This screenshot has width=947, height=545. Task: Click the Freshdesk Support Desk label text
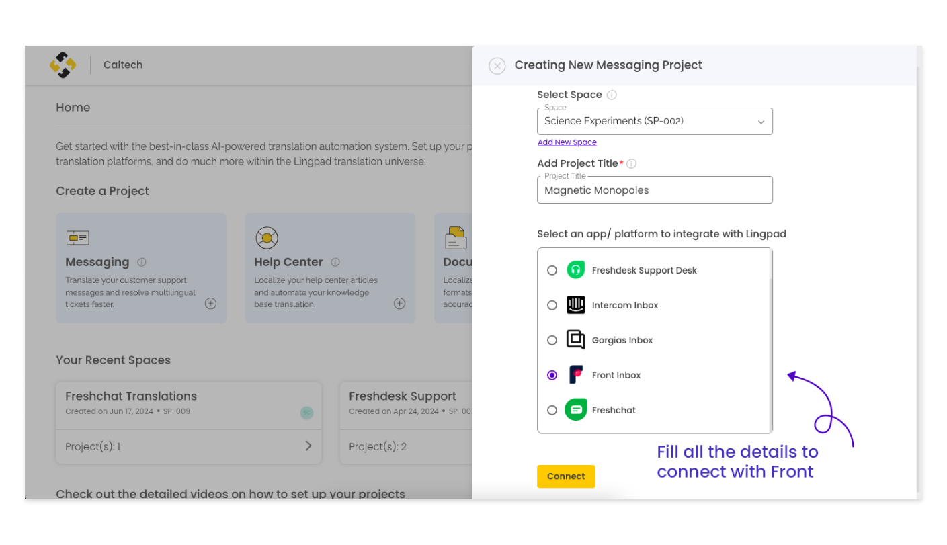645,271
